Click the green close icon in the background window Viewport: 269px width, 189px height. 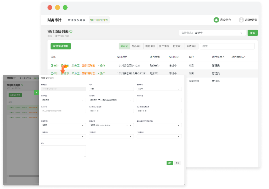pyautogui.click(x=36, y=92)
